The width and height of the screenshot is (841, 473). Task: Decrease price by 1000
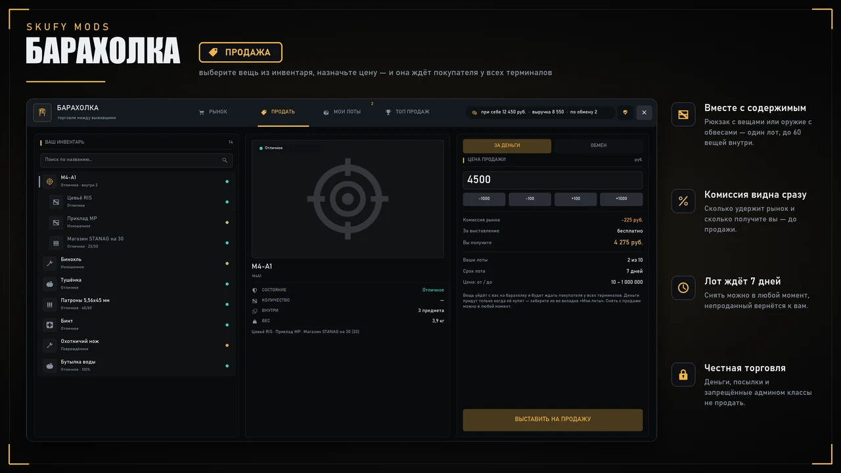(x=484, y=199)
